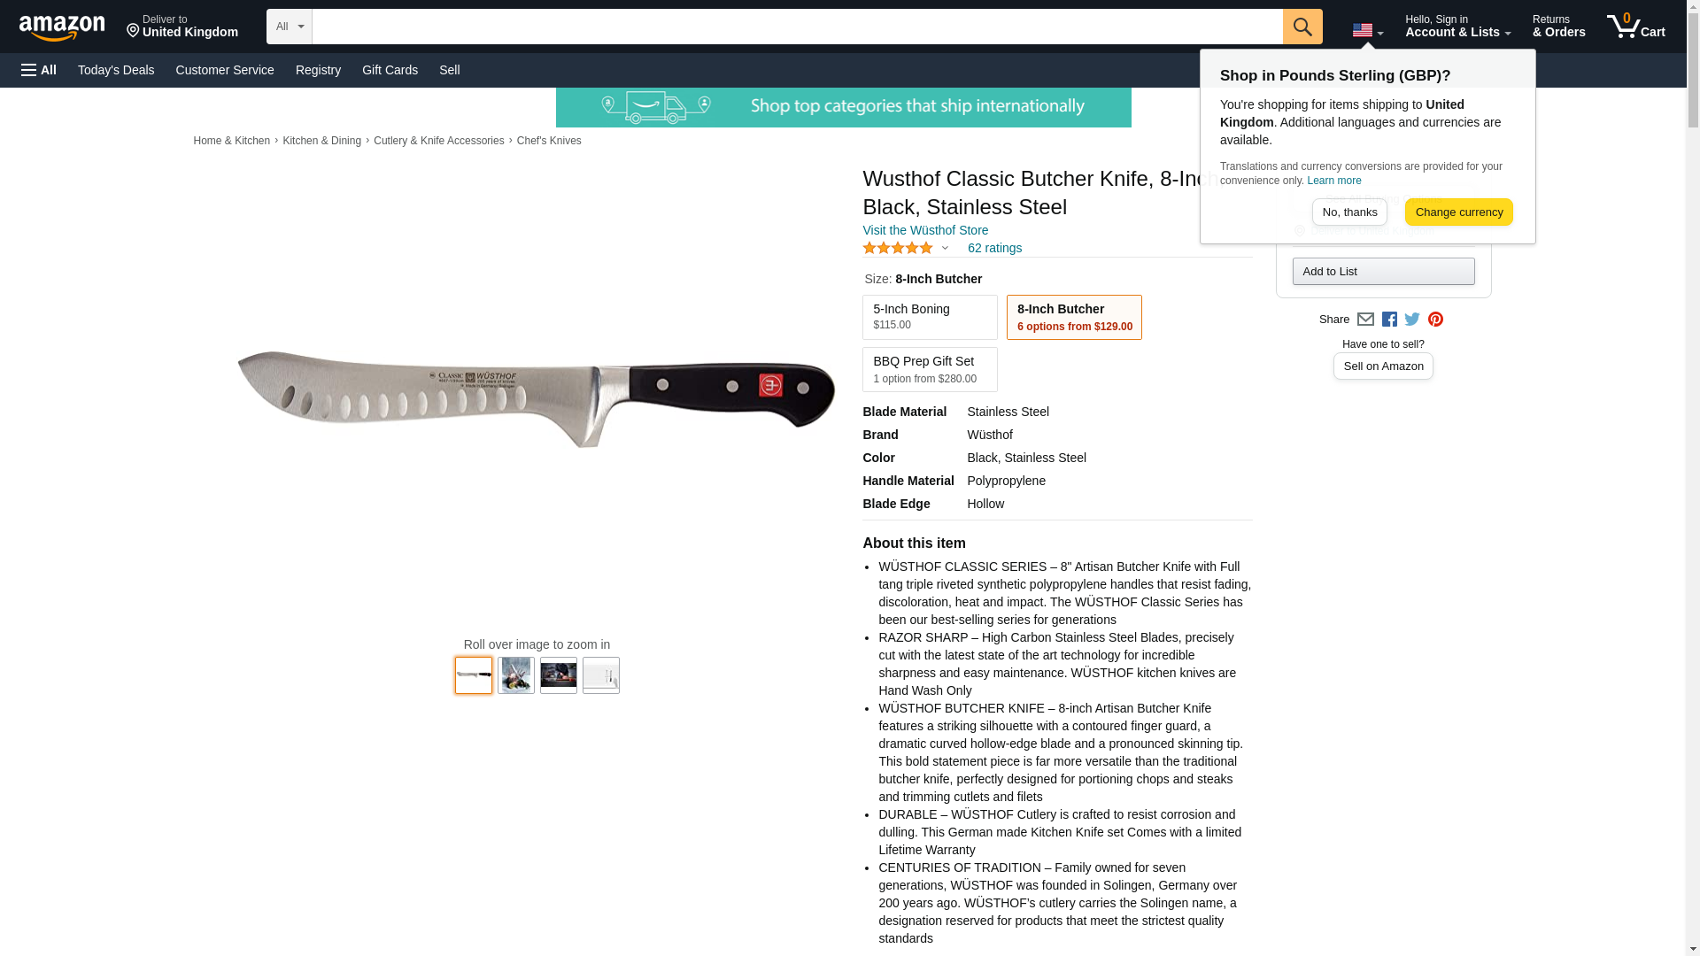Share via email icon
The height and width of the screenshot is (956, 1700).
click(x=1365, y=320)
